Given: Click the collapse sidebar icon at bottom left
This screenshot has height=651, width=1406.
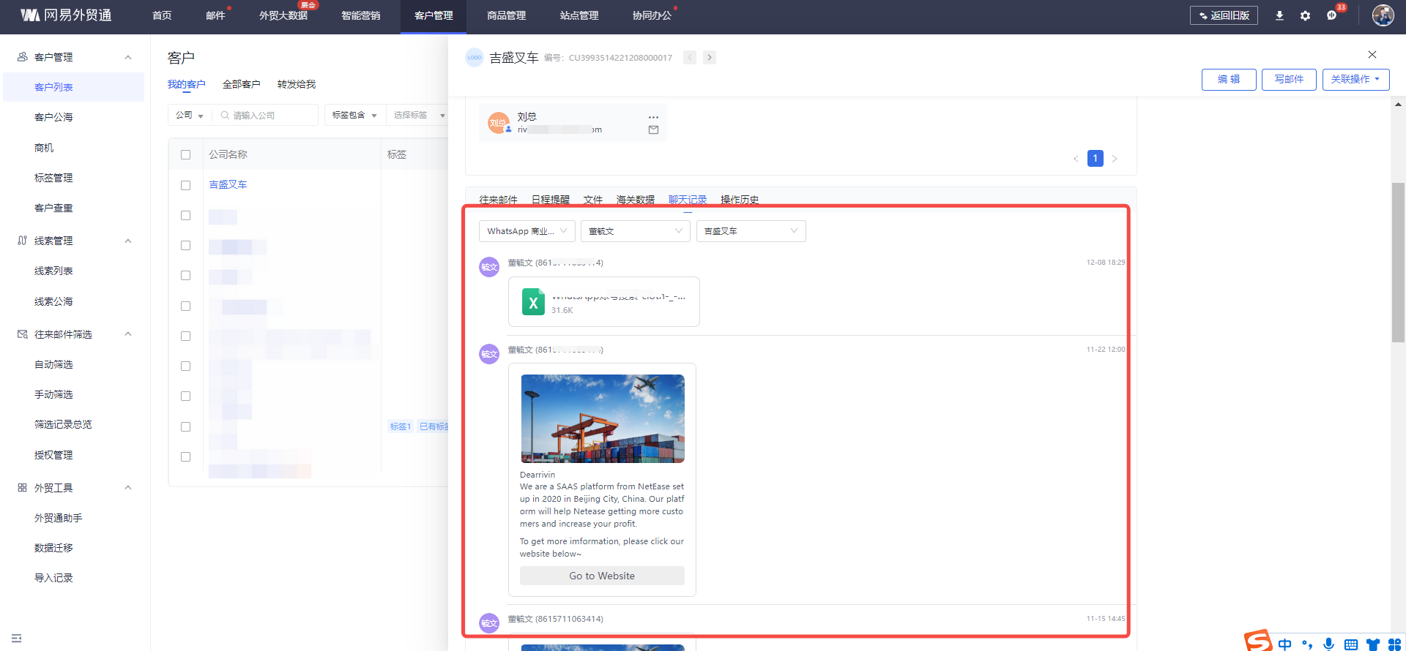Looking at the screenshot, I should click(x=17, y=639).
